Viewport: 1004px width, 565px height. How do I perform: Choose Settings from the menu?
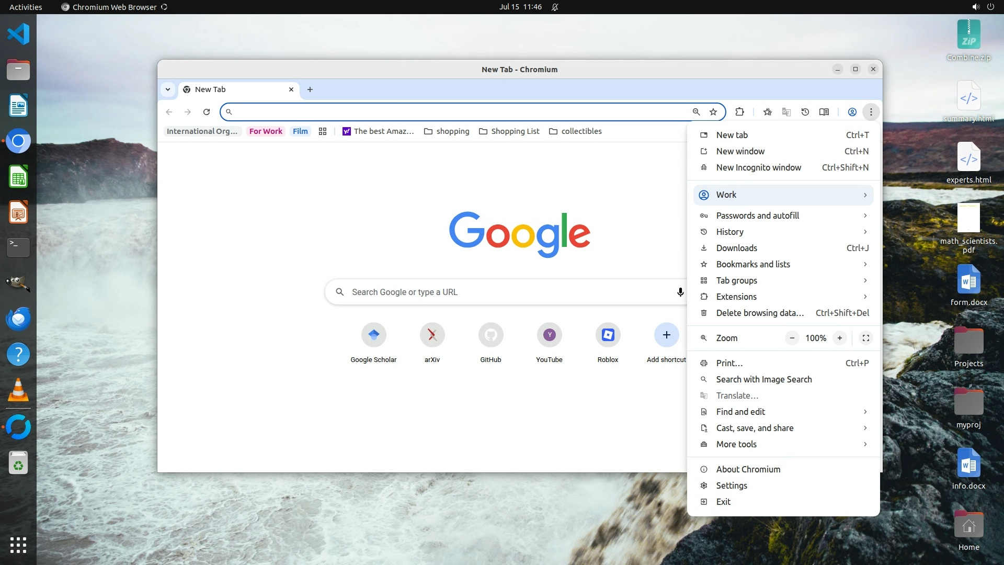click(x=731, y=485)
